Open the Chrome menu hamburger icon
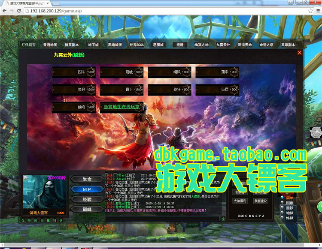Viewport: 322px width, 249px height. 318,11
